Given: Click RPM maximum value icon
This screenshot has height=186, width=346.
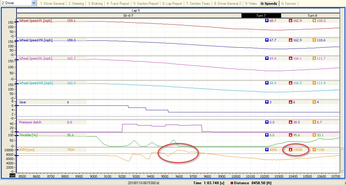Looking at the screenshot, I should click(290, 150).
